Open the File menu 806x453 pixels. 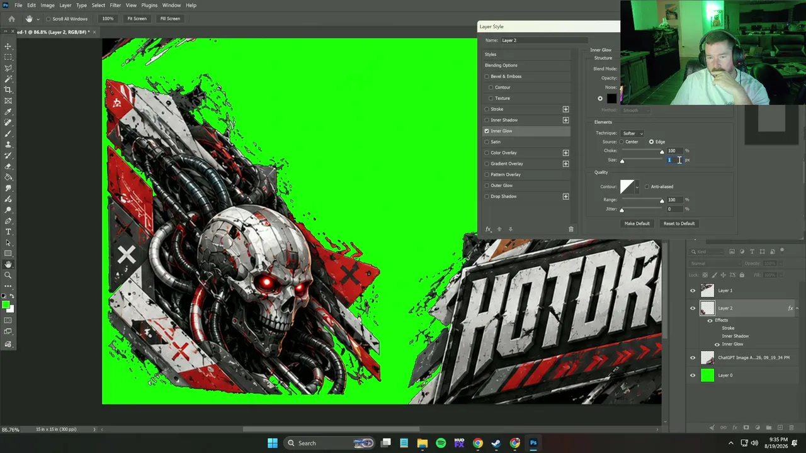[18, 5]
